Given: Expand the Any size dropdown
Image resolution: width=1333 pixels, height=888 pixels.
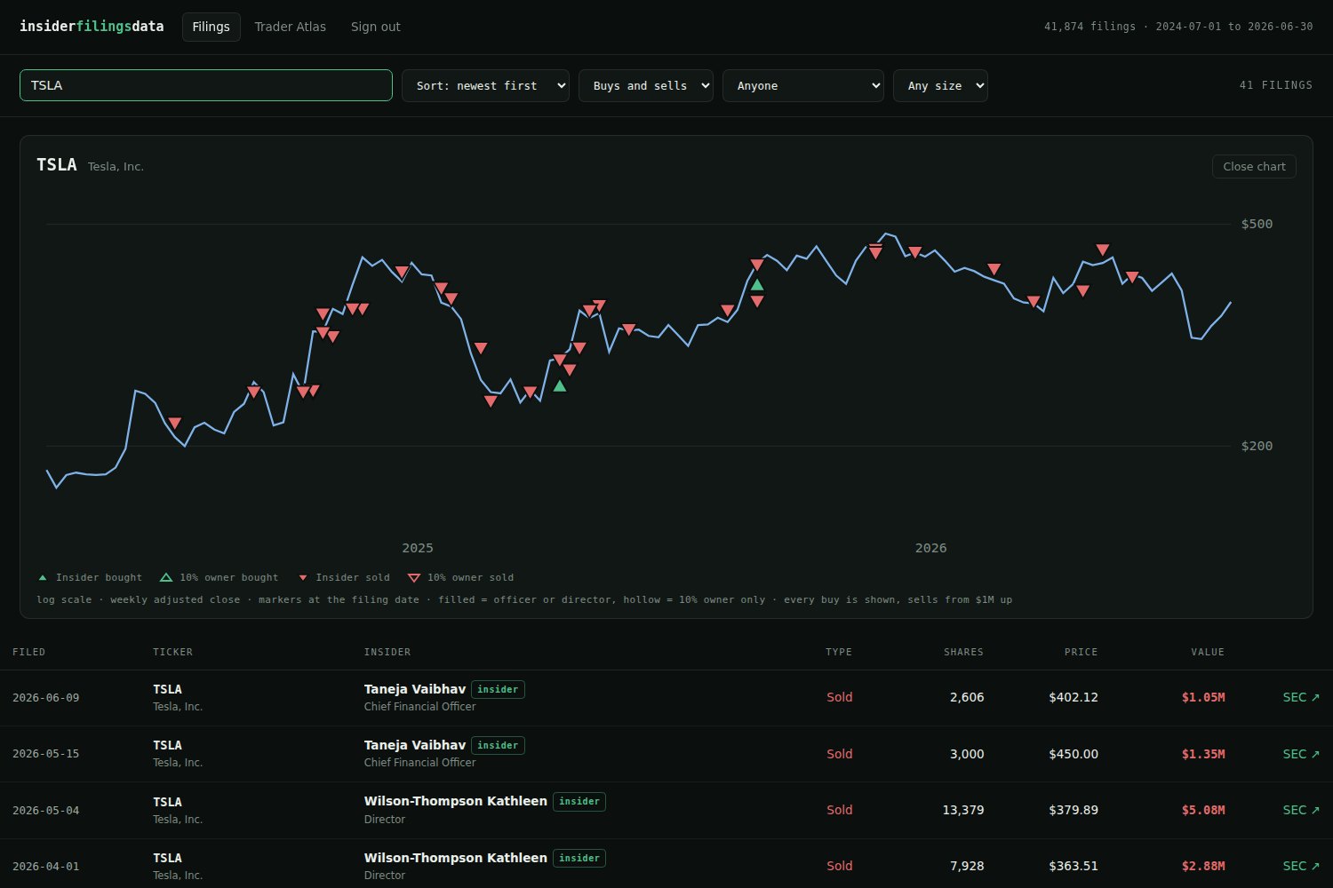Looking at the screenshot, I should pyautogui.click(x=940, y=85).
